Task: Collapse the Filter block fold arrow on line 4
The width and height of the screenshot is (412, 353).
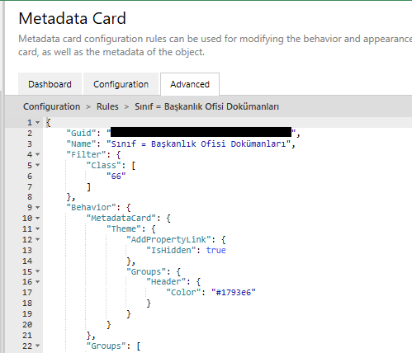Action: click(x=38, y=154)
